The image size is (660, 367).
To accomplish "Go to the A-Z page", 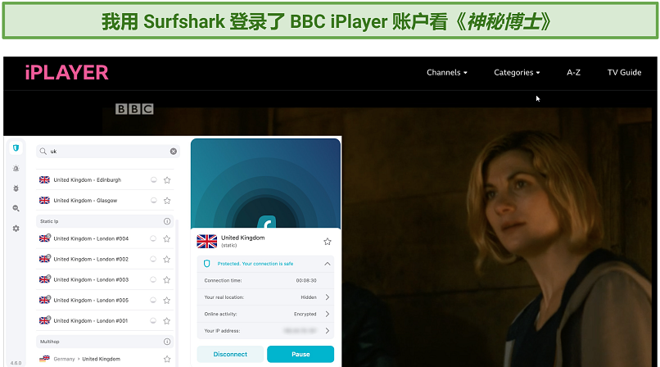I will click(573, 73).
